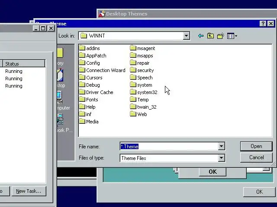Click New Task button in Task Manager

click(29, 191)
